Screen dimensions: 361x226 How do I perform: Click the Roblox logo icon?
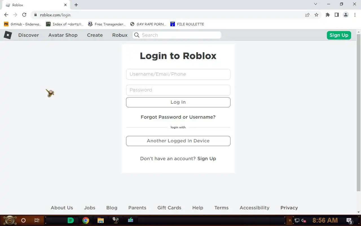click(8, 35)
